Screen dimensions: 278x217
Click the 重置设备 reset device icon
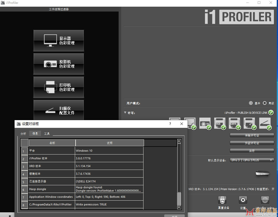pos(222,200)
